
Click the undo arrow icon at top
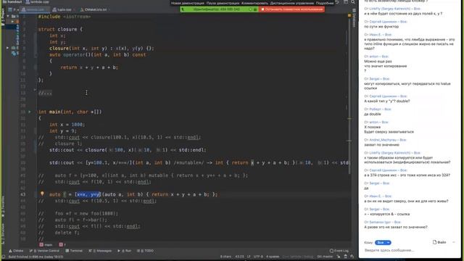tap(337, 2)
